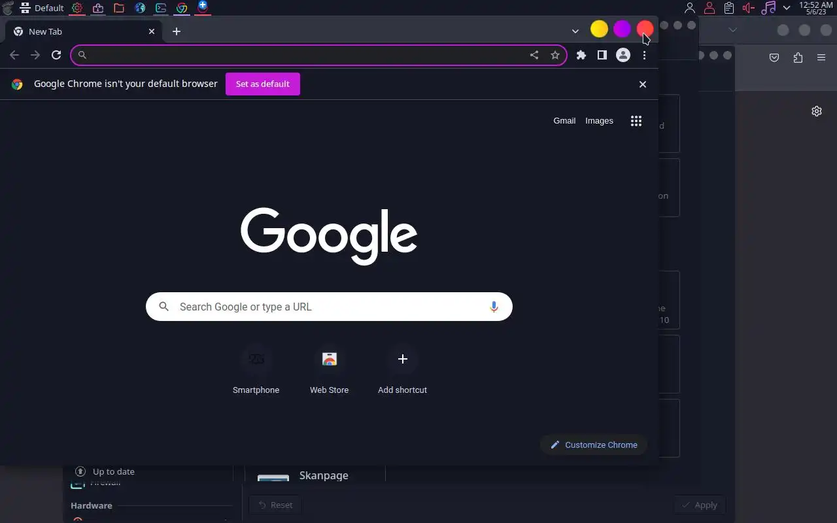Expand Firefox tab list dropdown arrow
The width and height of the screenshot is (837, 523).
pos(732,30)
